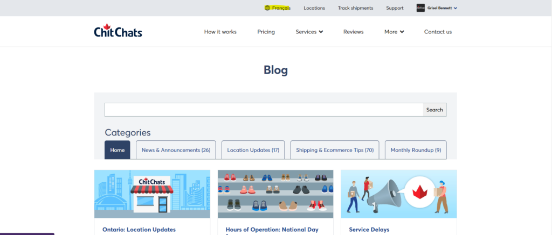Click the Grisel Bennett username
Image resolution: width=552 pixels, height=235 pixels.
pos(439,8)
